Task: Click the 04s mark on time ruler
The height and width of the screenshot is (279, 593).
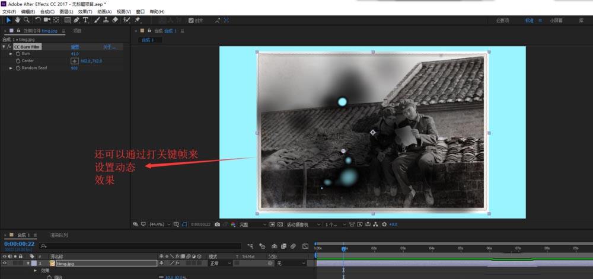Action: click(x=432, y=248)
